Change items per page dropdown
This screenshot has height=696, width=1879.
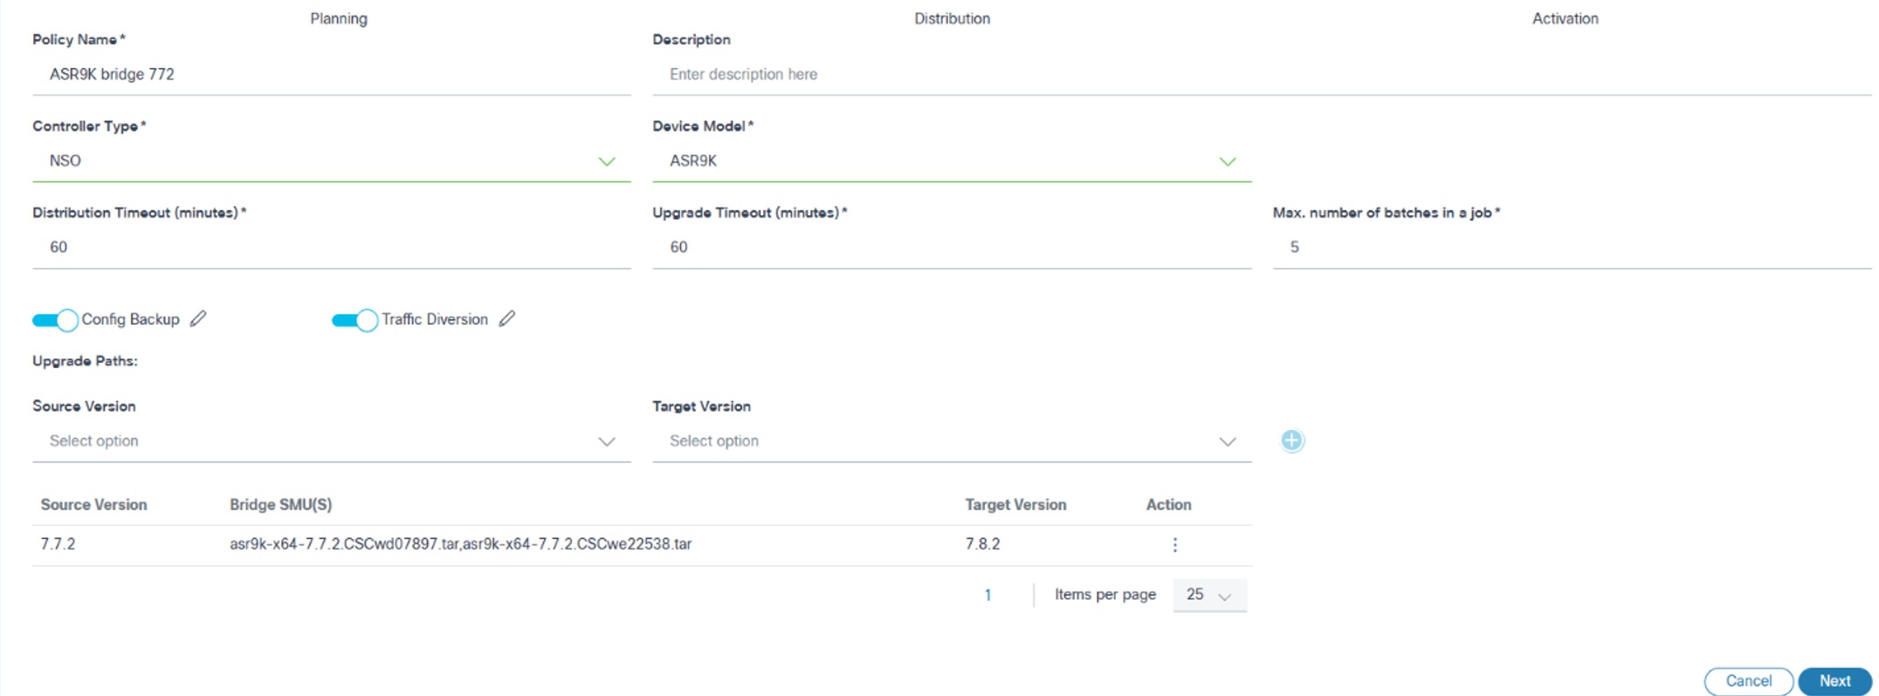pos(1209,595)
